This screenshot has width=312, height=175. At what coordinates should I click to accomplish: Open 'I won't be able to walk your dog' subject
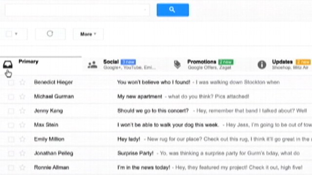point(168,125)
